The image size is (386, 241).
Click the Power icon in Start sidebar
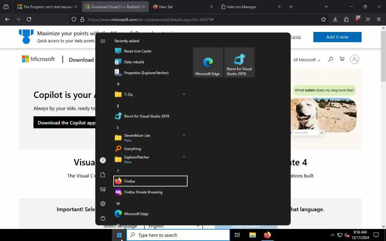[103, 218]
